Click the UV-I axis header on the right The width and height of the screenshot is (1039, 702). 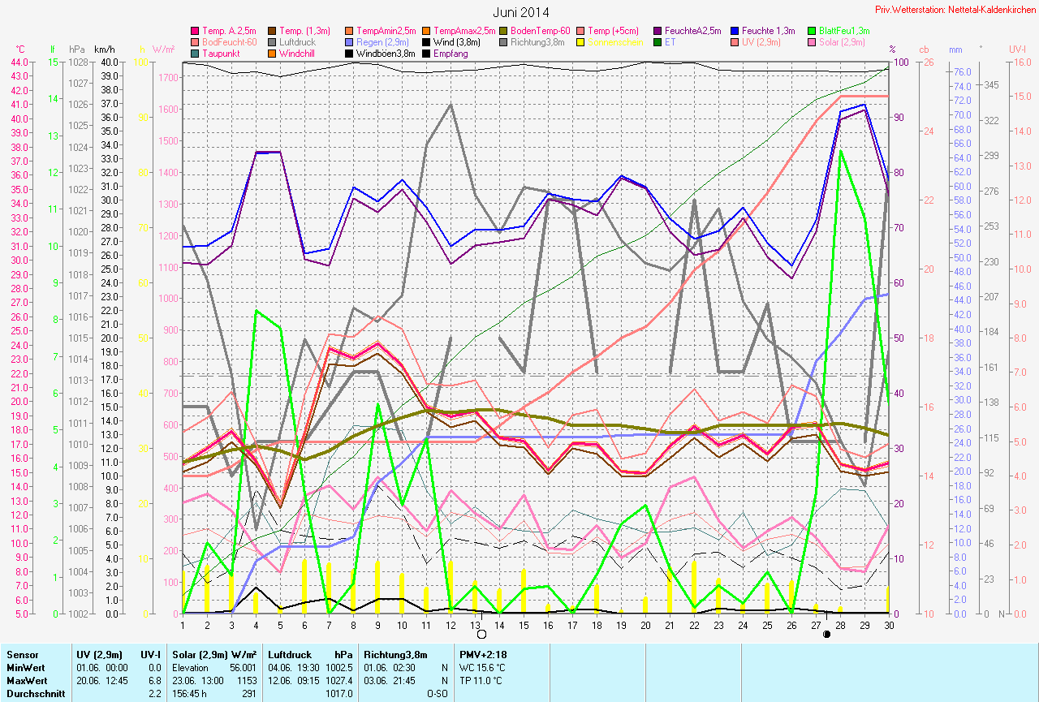point(1018,50)
